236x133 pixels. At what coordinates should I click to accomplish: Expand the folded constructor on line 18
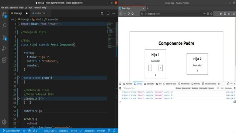(19, 78)
